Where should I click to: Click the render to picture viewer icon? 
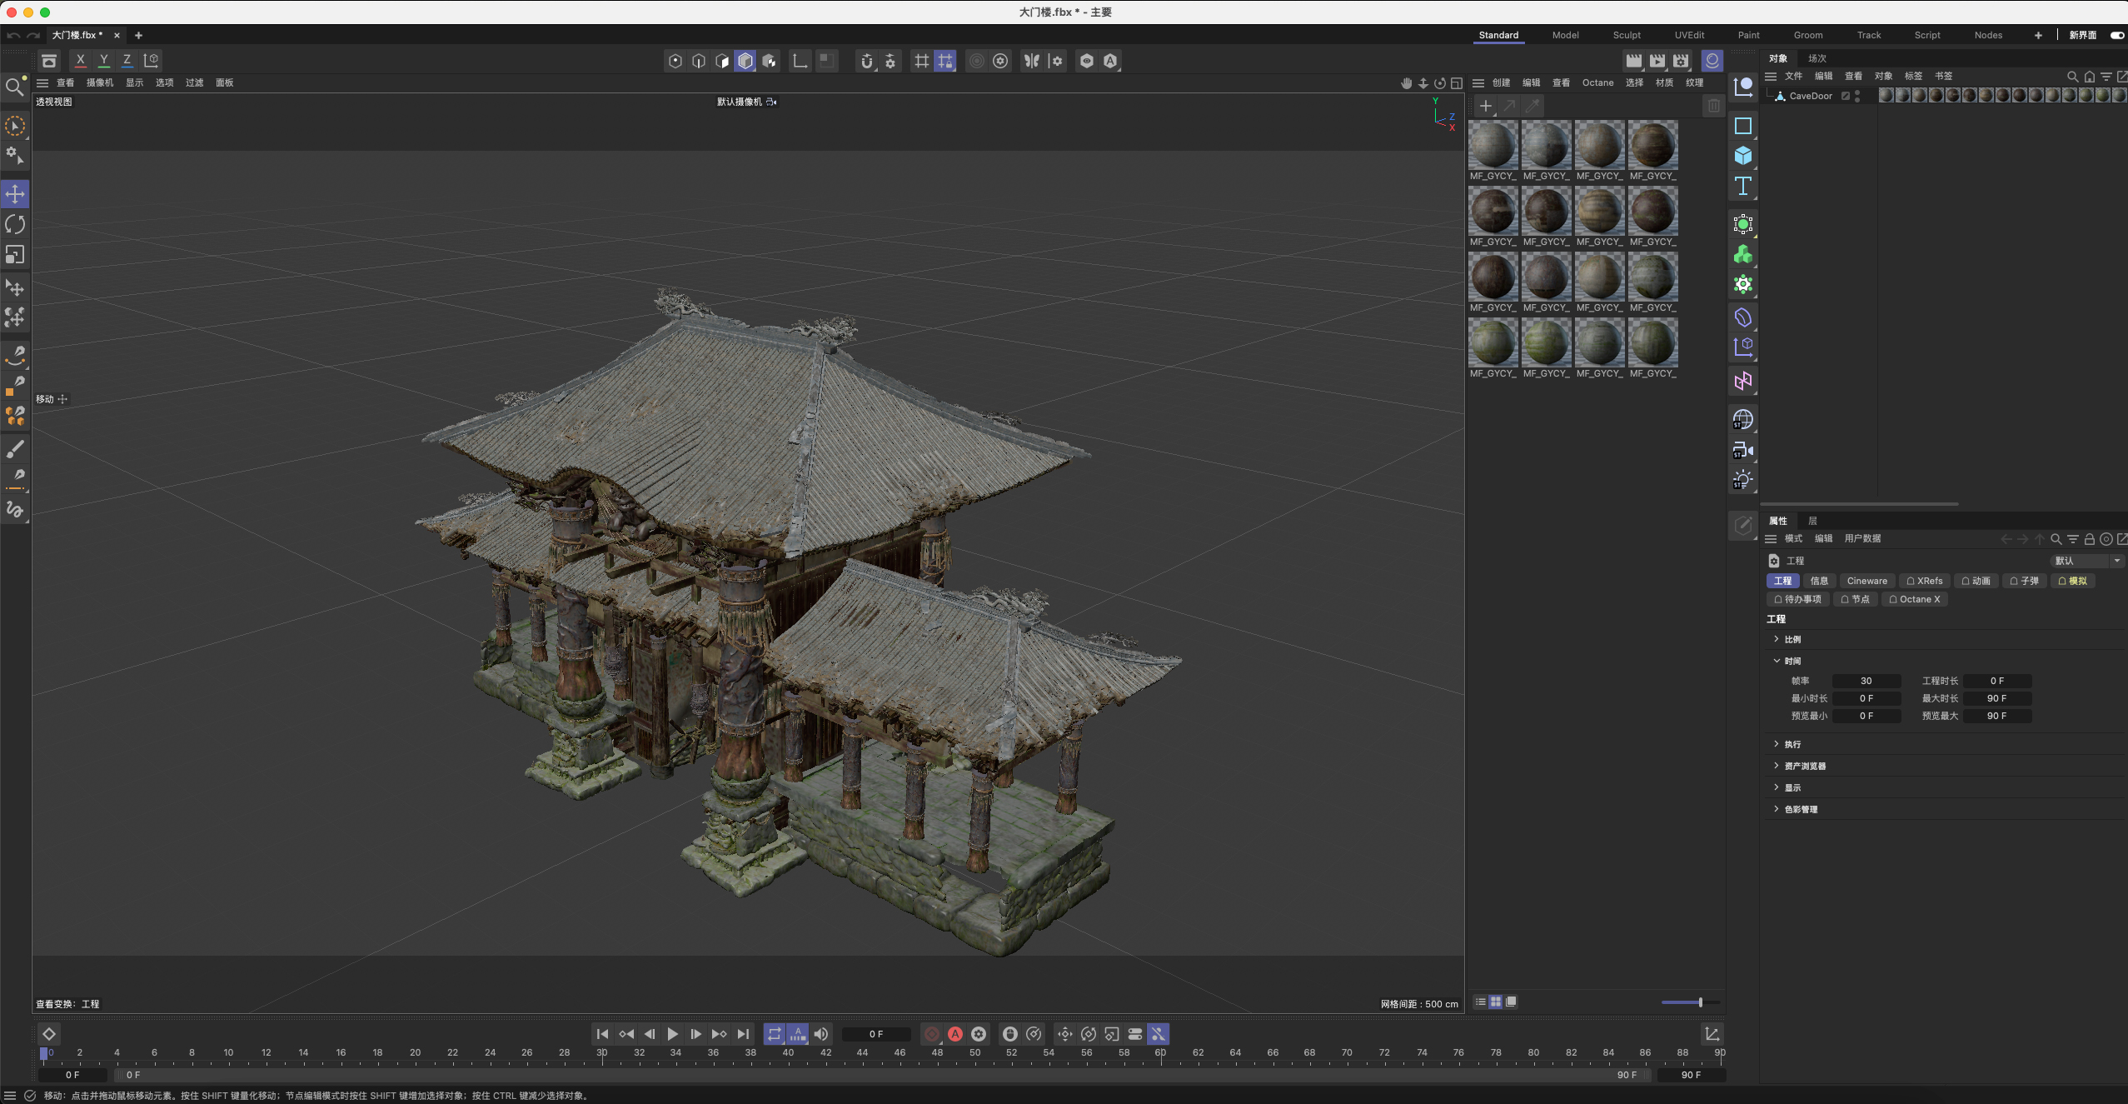(1657, 61)
